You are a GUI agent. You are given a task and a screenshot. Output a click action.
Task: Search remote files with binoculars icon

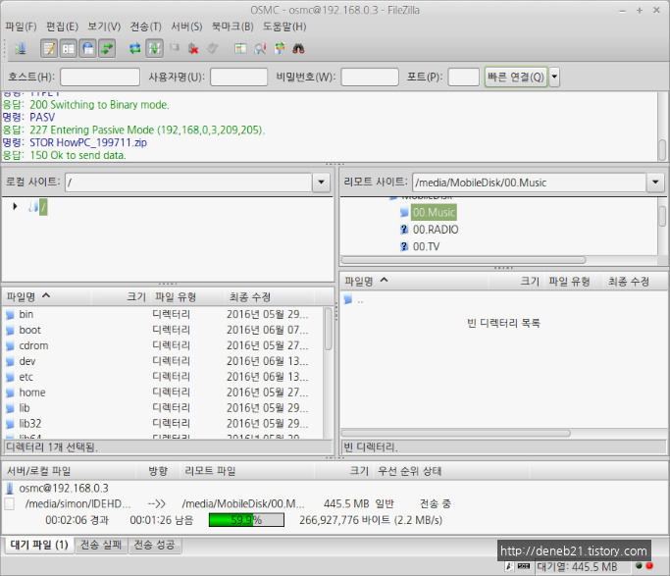298,48
